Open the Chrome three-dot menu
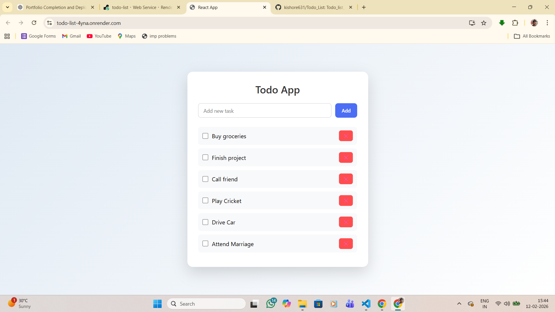Image resolution: width=555 pixels, height=312 pixels. 547,23
